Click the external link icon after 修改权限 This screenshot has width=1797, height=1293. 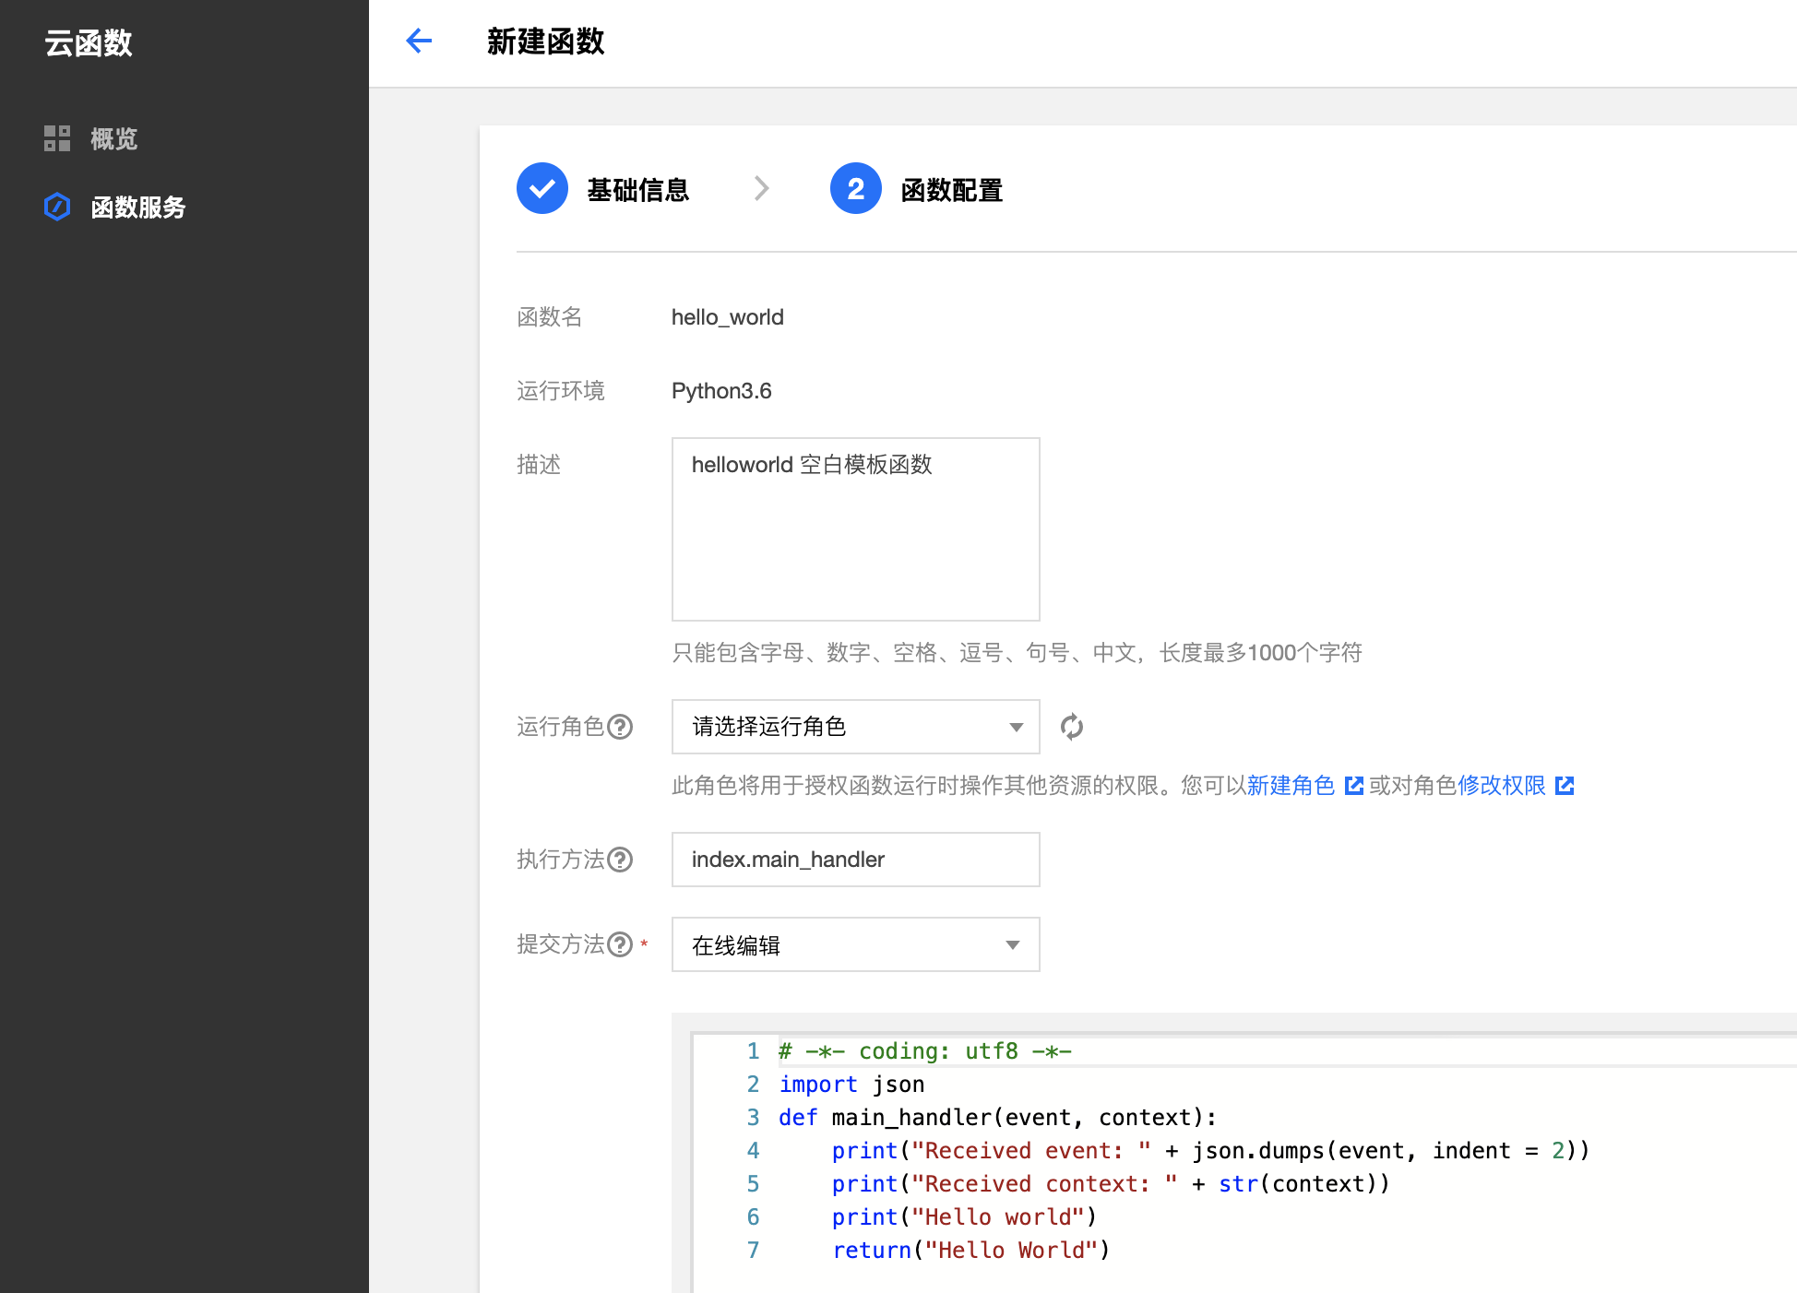pyautogui.click(x=1565, y=786)
